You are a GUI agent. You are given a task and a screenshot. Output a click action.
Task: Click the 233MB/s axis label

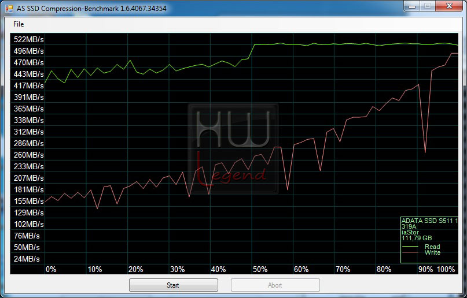[x=28, y=167]
